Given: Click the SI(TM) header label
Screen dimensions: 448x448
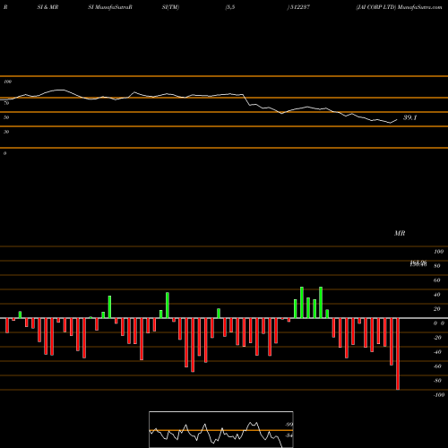Looking at the screenshot, I should point(170,7).
